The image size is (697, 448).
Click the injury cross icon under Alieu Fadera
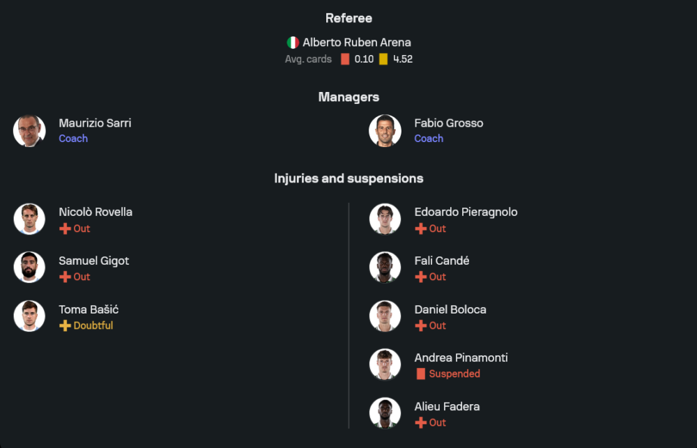(x=420, y=423)
